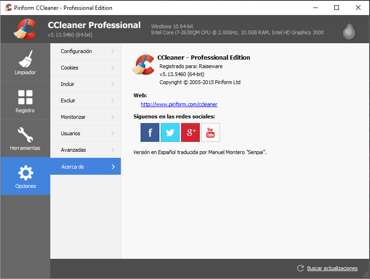Click the YouTube icon
Viewport: 370px width, 279px height.
coord(211,132)
